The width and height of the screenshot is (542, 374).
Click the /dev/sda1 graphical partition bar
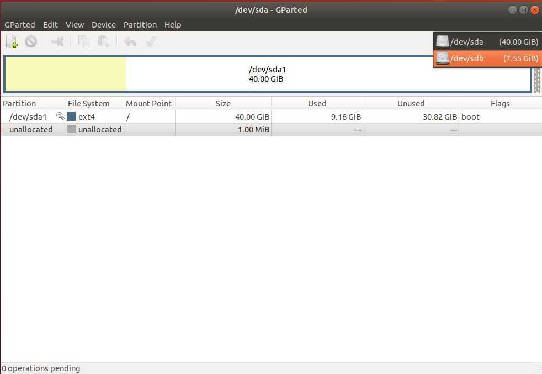pyautogui.click(x=267, y=74)
